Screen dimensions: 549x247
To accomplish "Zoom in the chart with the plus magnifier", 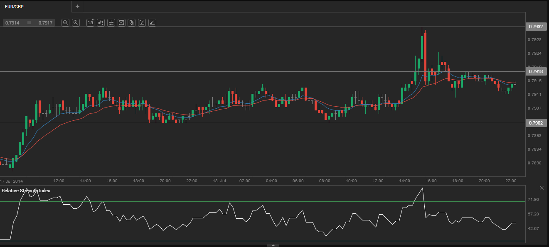I will (x=76, y=23).
